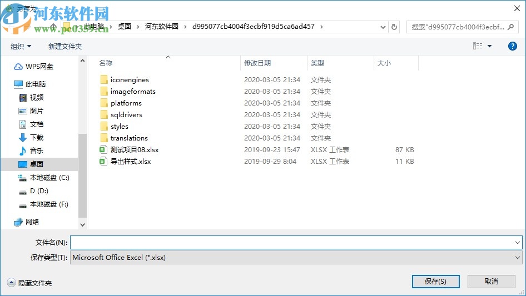The height and width of the screenshot is (296, 526).
Task: Click the platforms folder icon
Action: (x=104, y=103)
